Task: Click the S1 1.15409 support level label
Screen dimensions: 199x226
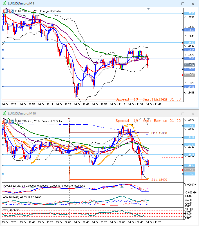Action: (159, 179)
